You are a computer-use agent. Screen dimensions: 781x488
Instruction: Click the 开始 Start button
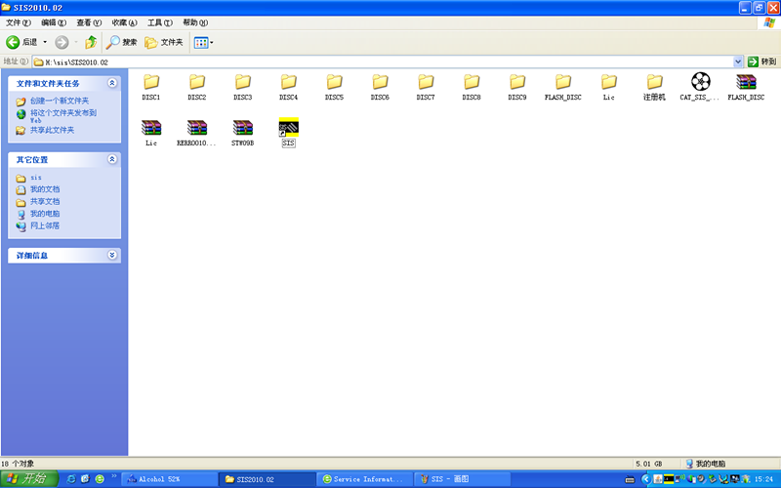coord(29,479)
